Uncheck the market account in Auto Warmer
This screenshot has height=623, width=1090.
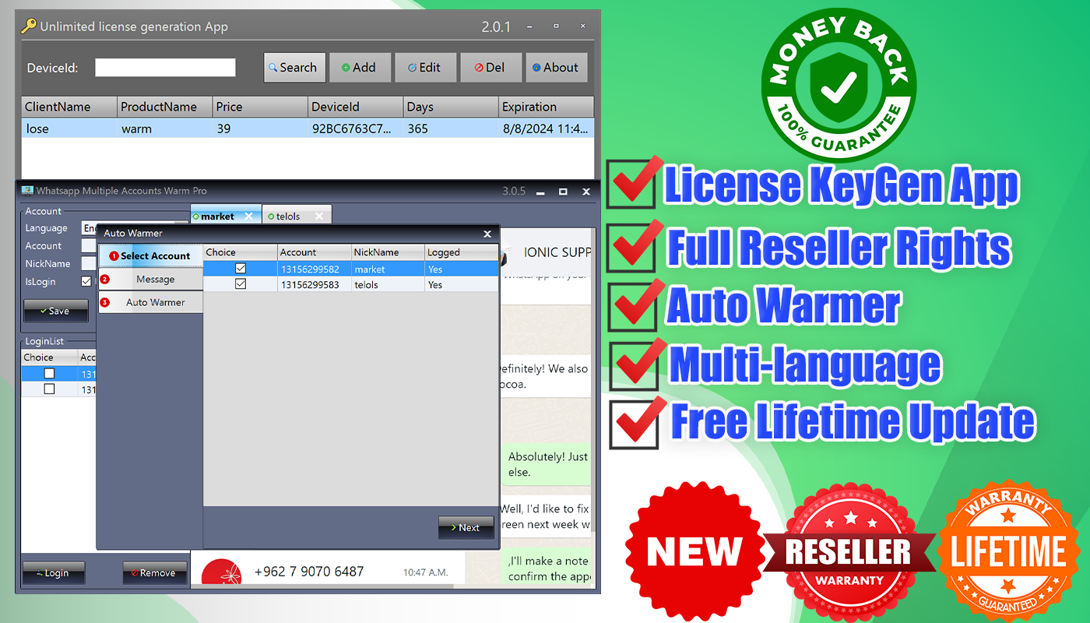pos(241,269)
